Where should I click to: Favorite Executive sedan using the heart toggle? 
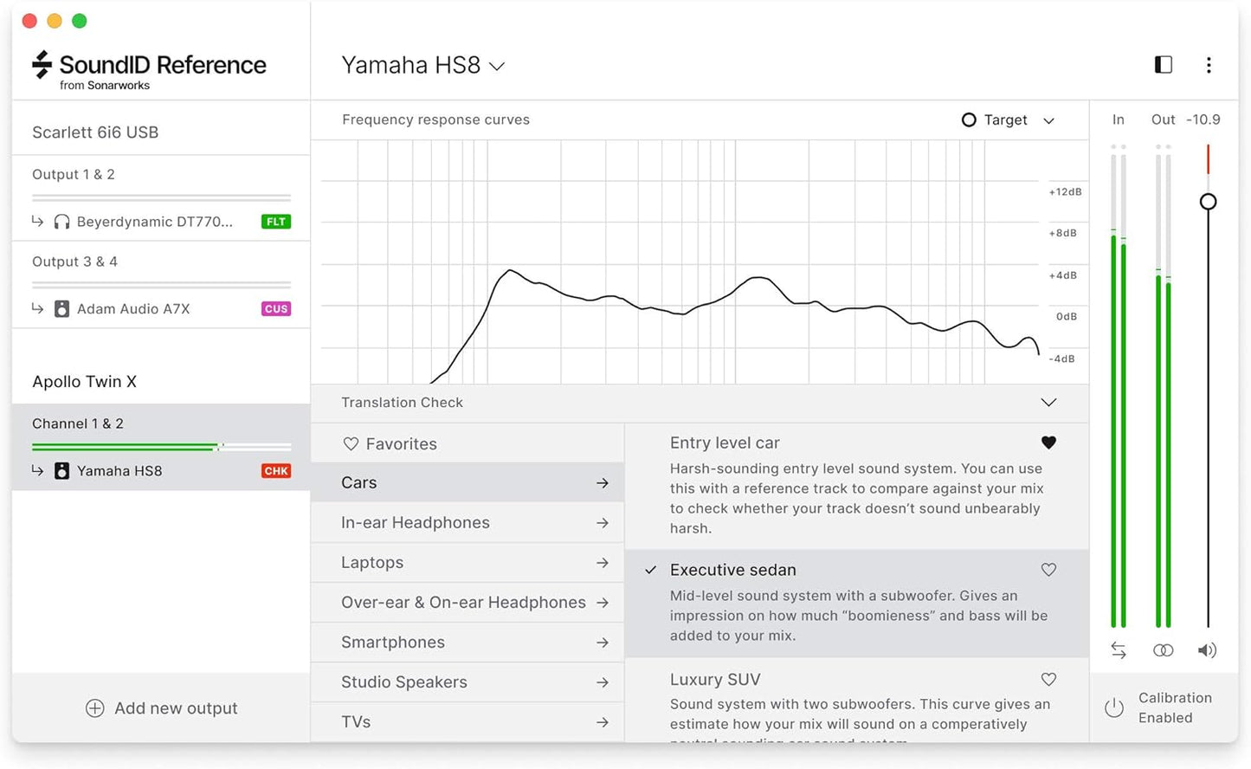[x=1048, y=570]
